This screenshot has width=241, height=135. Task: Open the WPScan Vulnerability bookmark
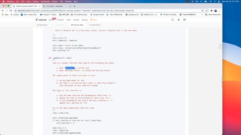coord(169,15)
